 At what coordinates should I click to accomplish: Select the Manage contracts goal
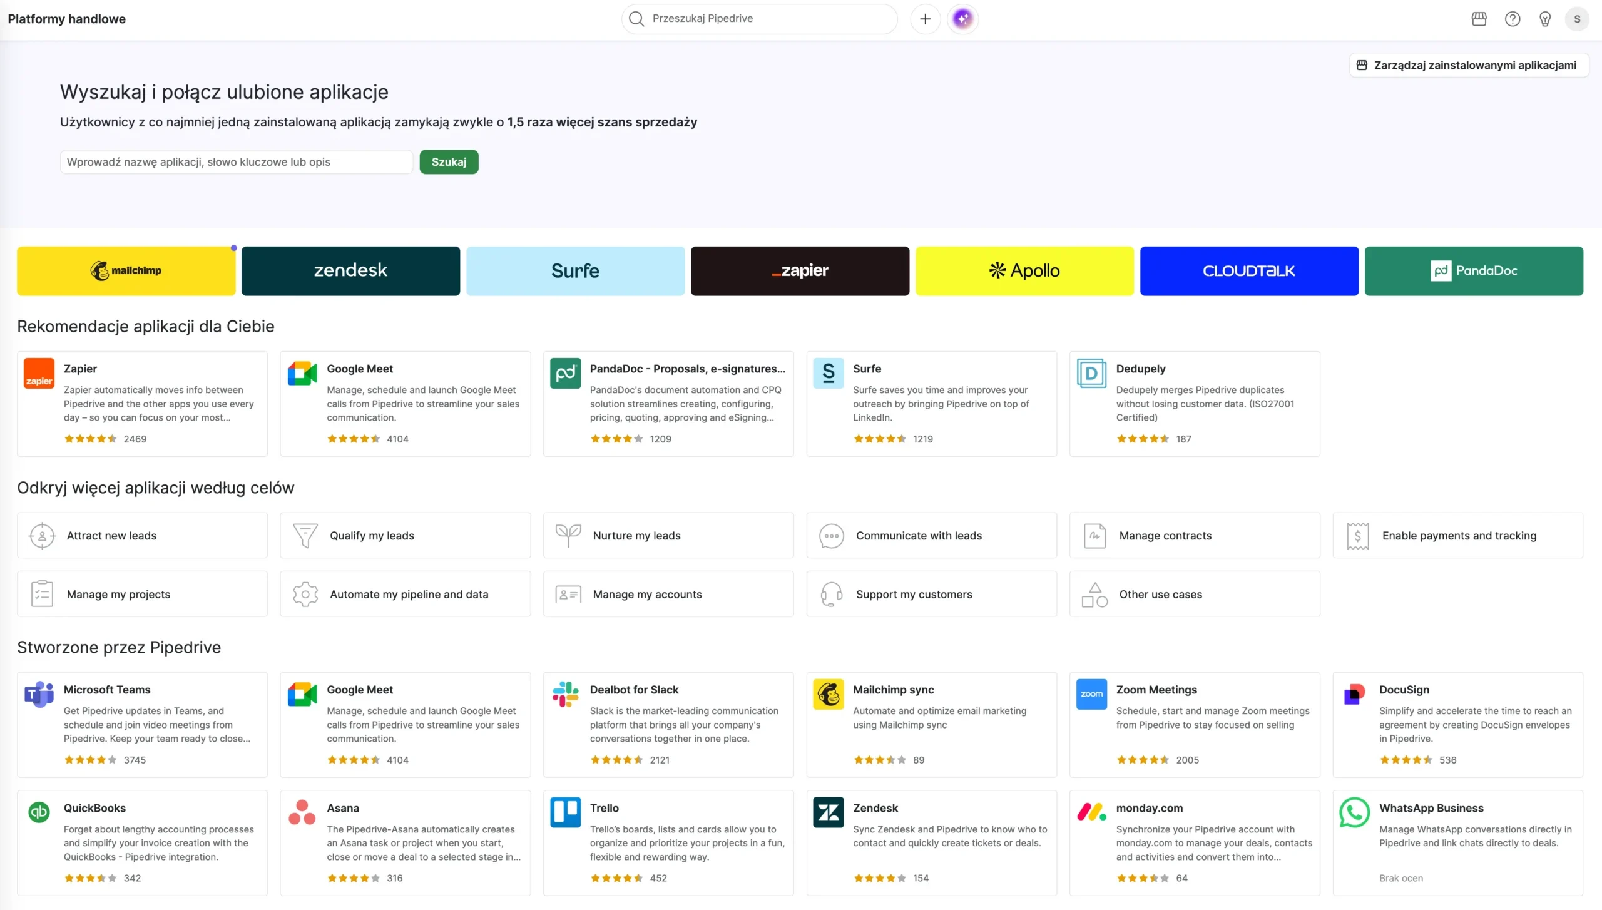click(x=1195, y=536)
